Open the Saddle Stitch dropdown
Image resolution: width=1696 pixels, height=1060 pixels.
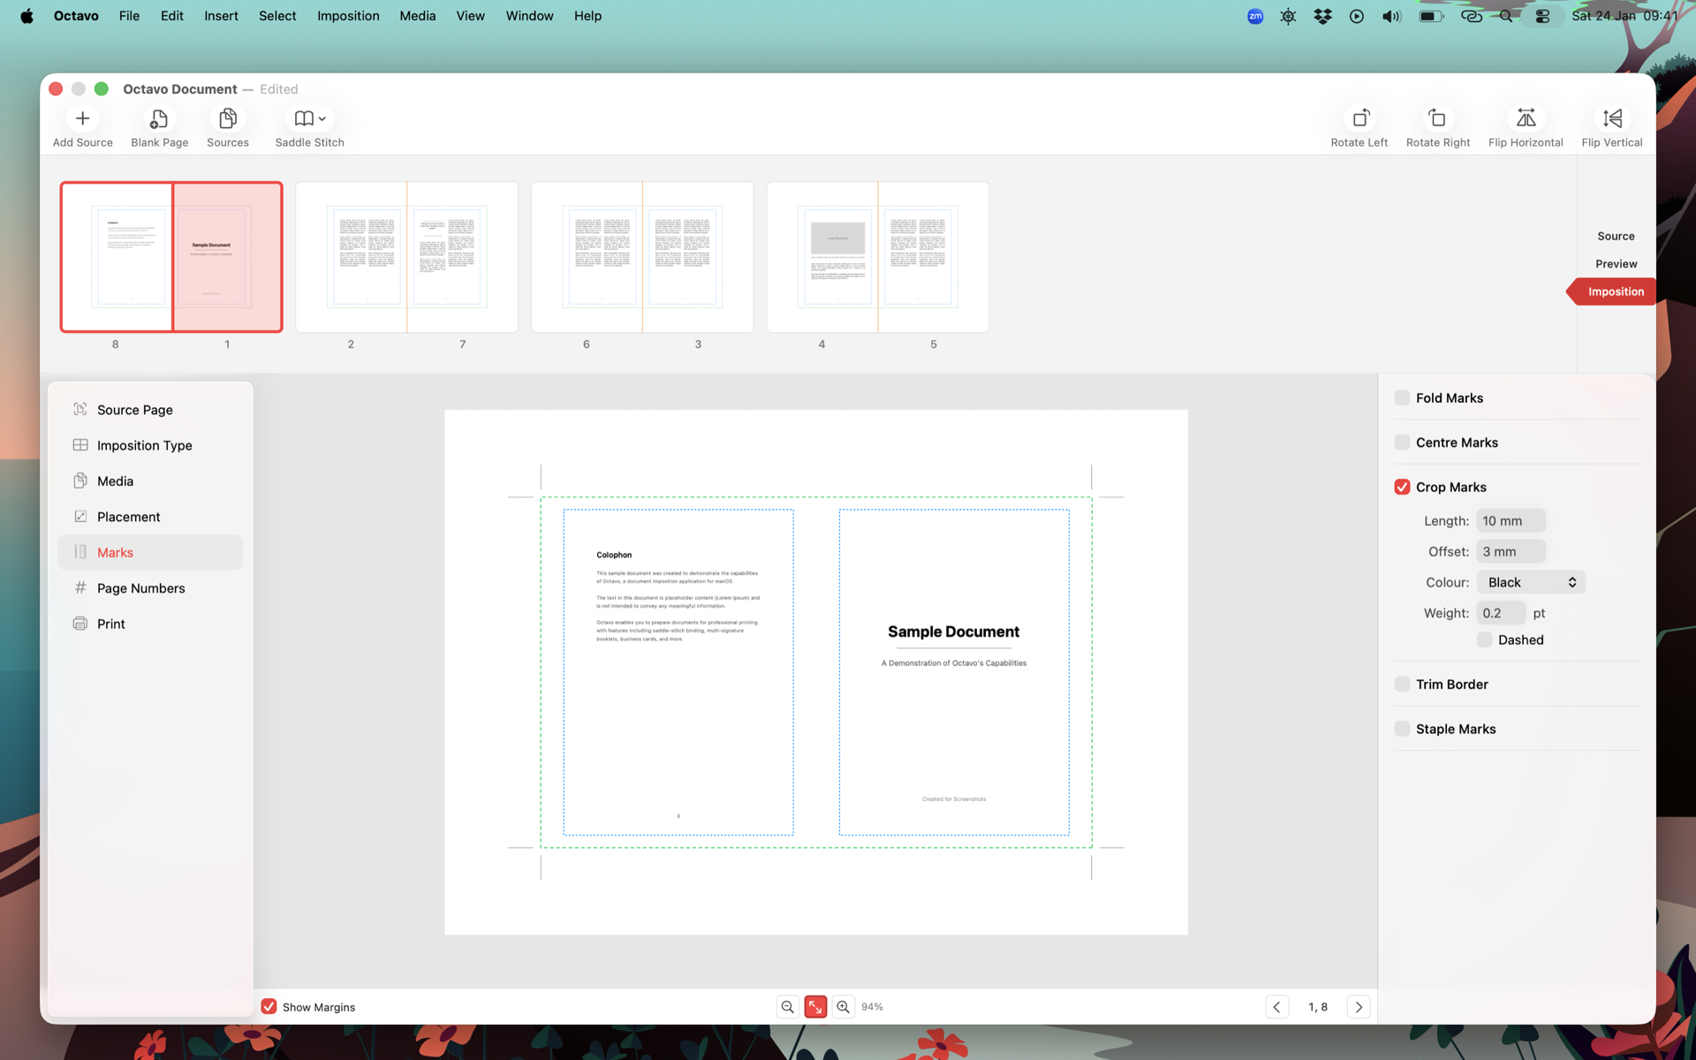coord(309,118)
